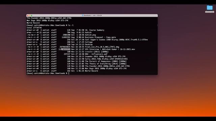216x121 pixels.
Task: Click the '16. Course Summary' directory name
Action: [94, 30]
